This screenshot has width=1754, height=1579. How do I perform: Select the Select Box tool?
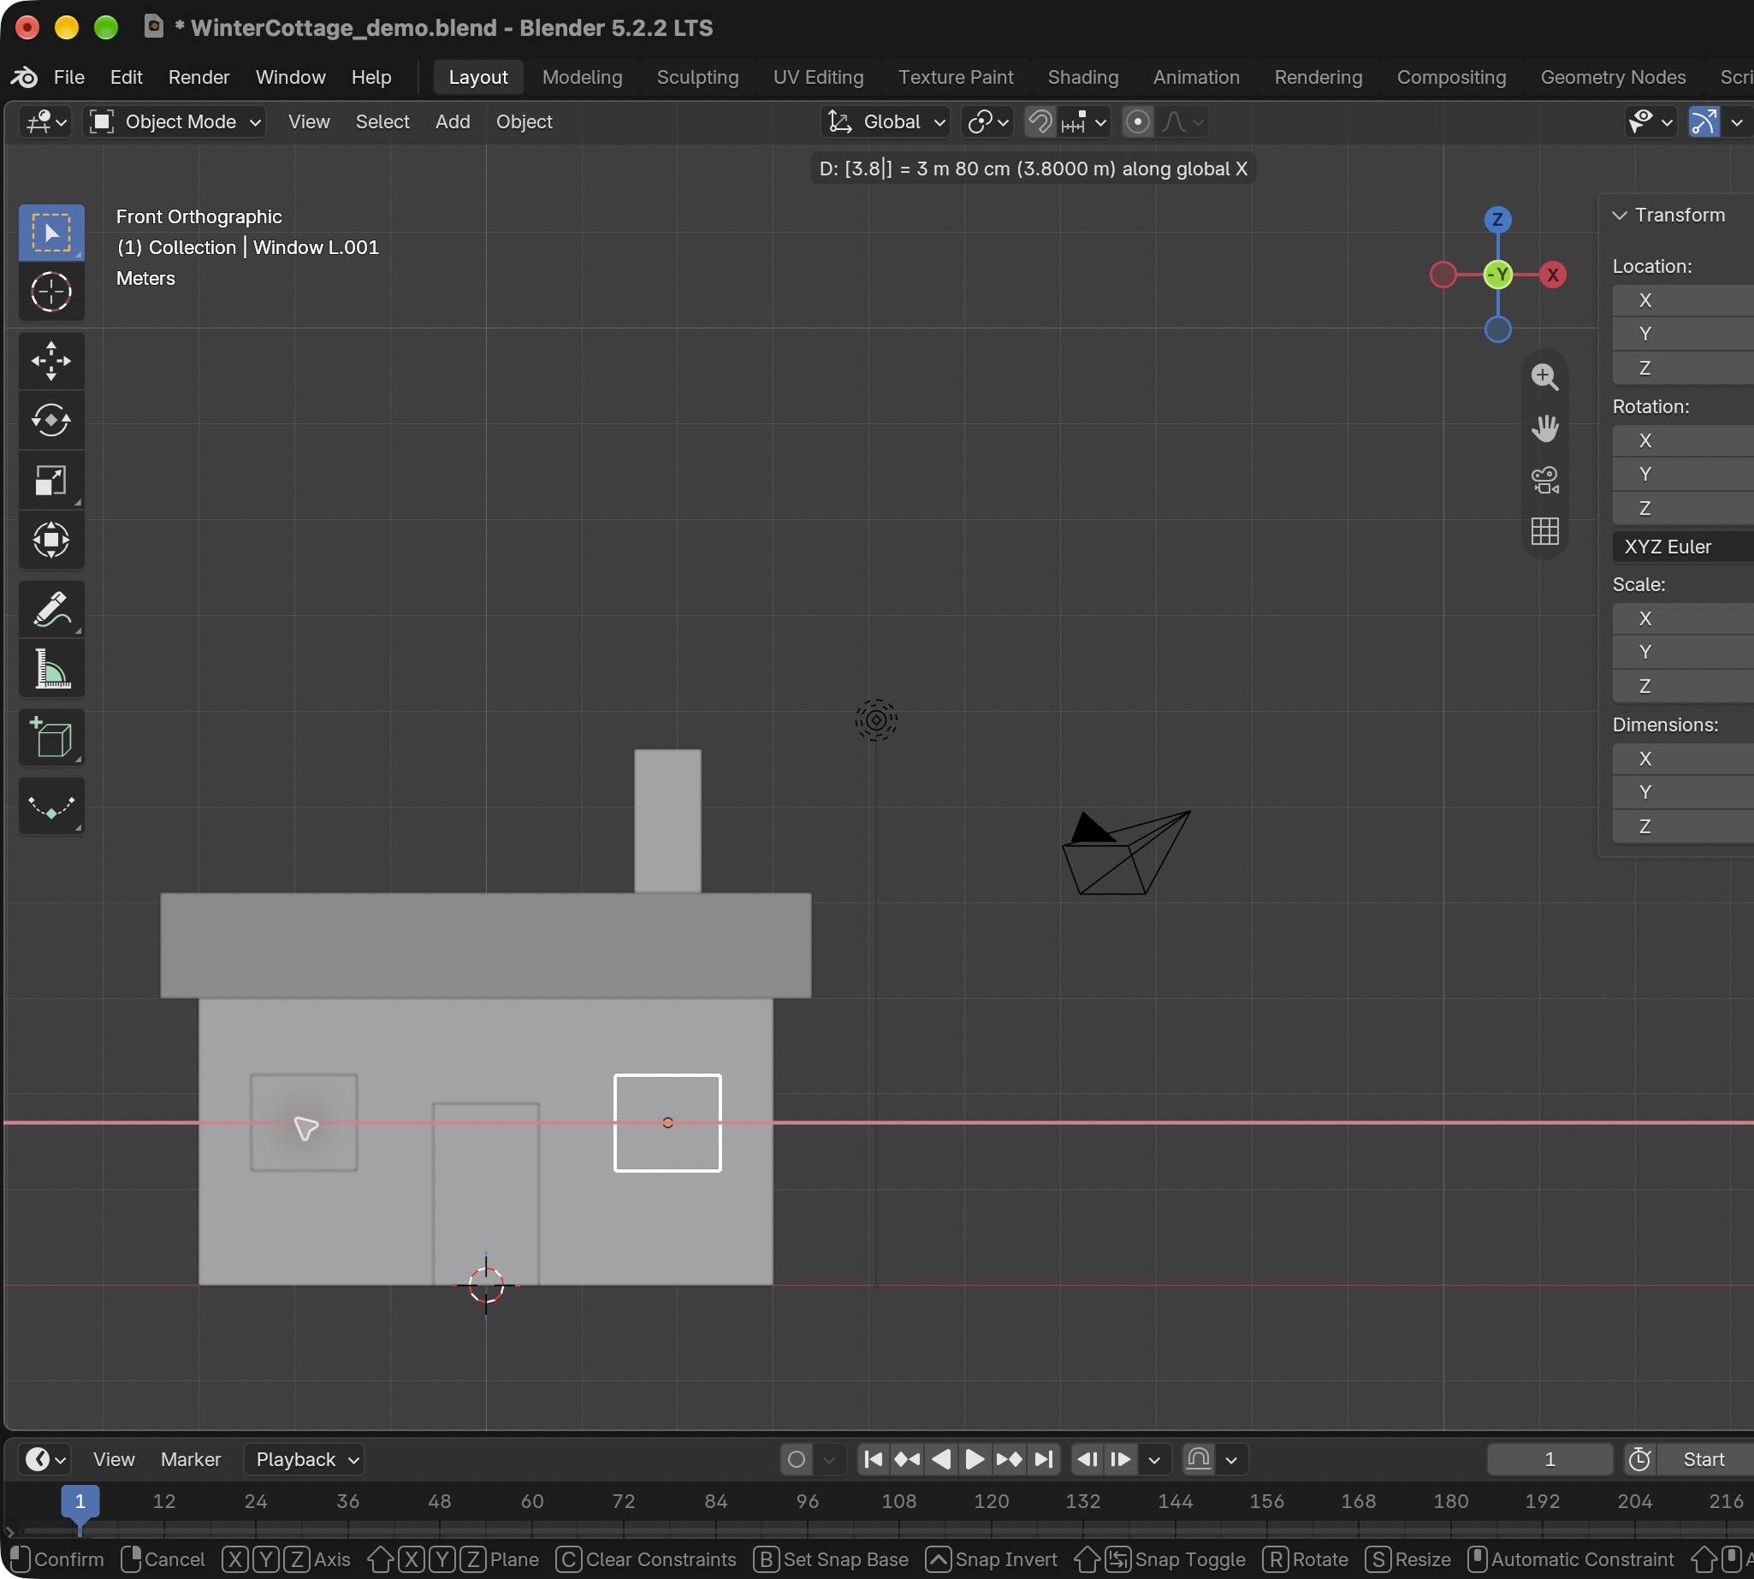point(51,233)
